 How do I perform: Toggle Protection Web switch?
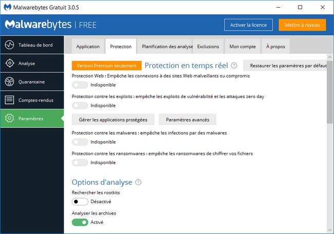point(80,85)
